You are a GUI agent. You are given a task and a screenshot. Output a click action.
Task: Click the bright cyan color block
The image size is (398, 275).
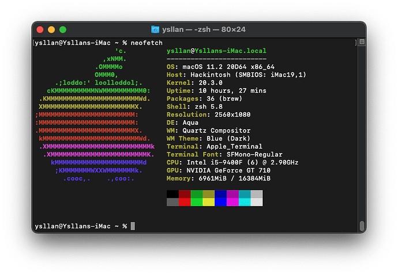point(245,202)
